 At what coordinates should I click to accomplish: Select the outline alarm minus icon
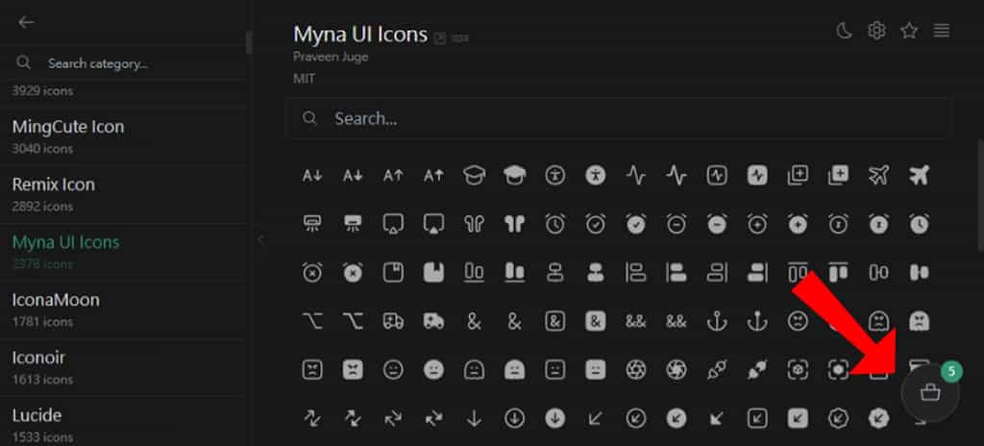coord(676,224)
